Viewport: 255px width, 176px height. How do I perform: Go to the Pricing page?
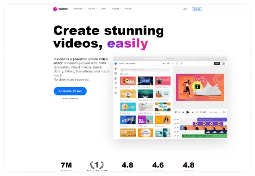point(127,9)
